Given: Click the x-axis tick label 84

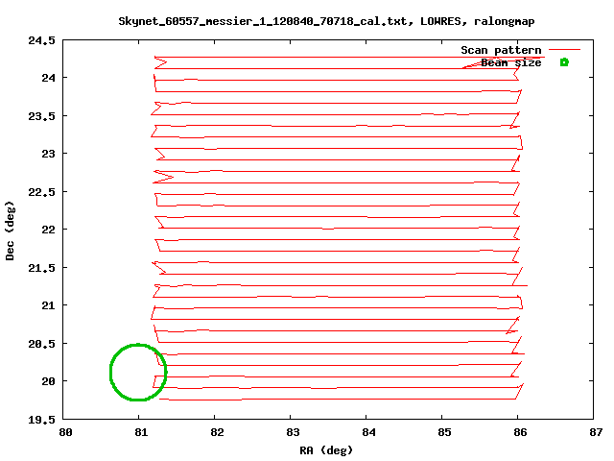Looking at the screenshot, I should [x=368, y=432].
